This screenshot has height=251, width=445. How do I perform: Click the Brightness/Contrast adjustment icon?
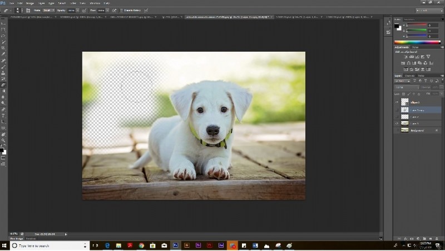pos(406,57)
